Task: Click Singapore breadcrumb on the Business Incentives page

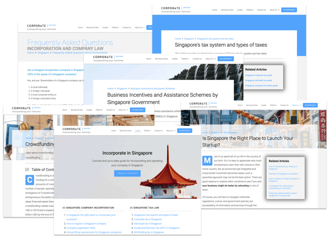Action: point(122,89)
